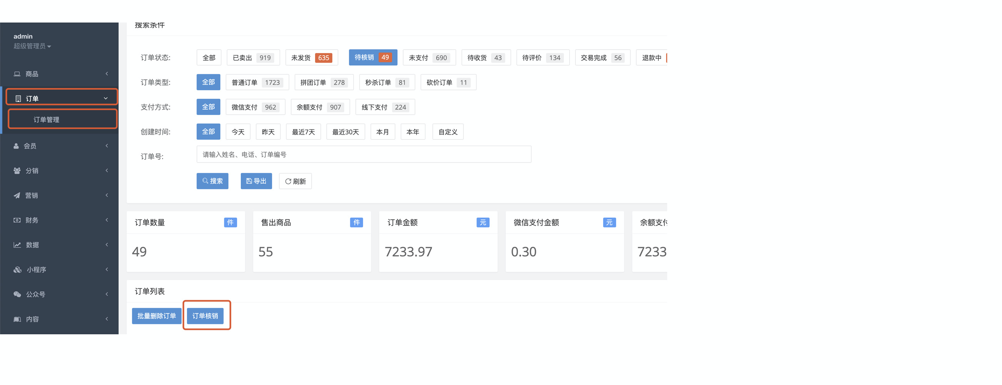The image size is (1002, 385).
Task: Filter creation time to 本月
Action: click(x=383, y=132)
